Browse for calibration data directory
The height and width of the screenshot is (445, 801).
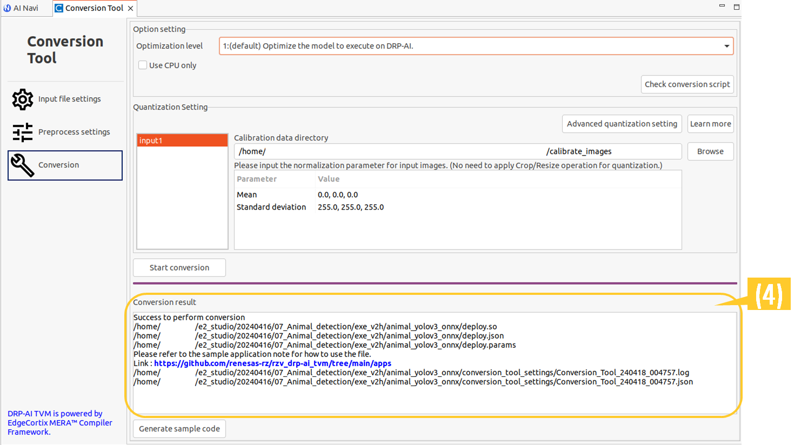coord(710,151)
